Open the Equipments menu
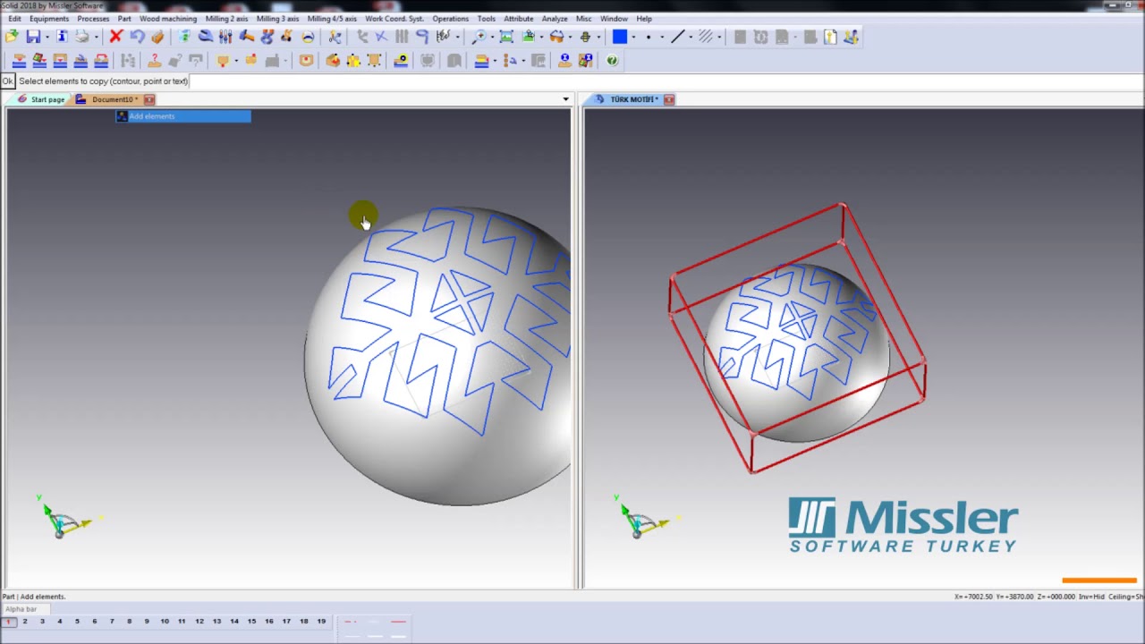This screenshot has width=1145, height=644. tap(49, 18)
